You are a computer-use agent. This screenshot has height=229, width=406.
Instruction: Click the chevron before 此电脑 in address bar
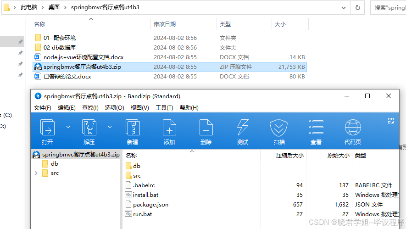point(15,7)
